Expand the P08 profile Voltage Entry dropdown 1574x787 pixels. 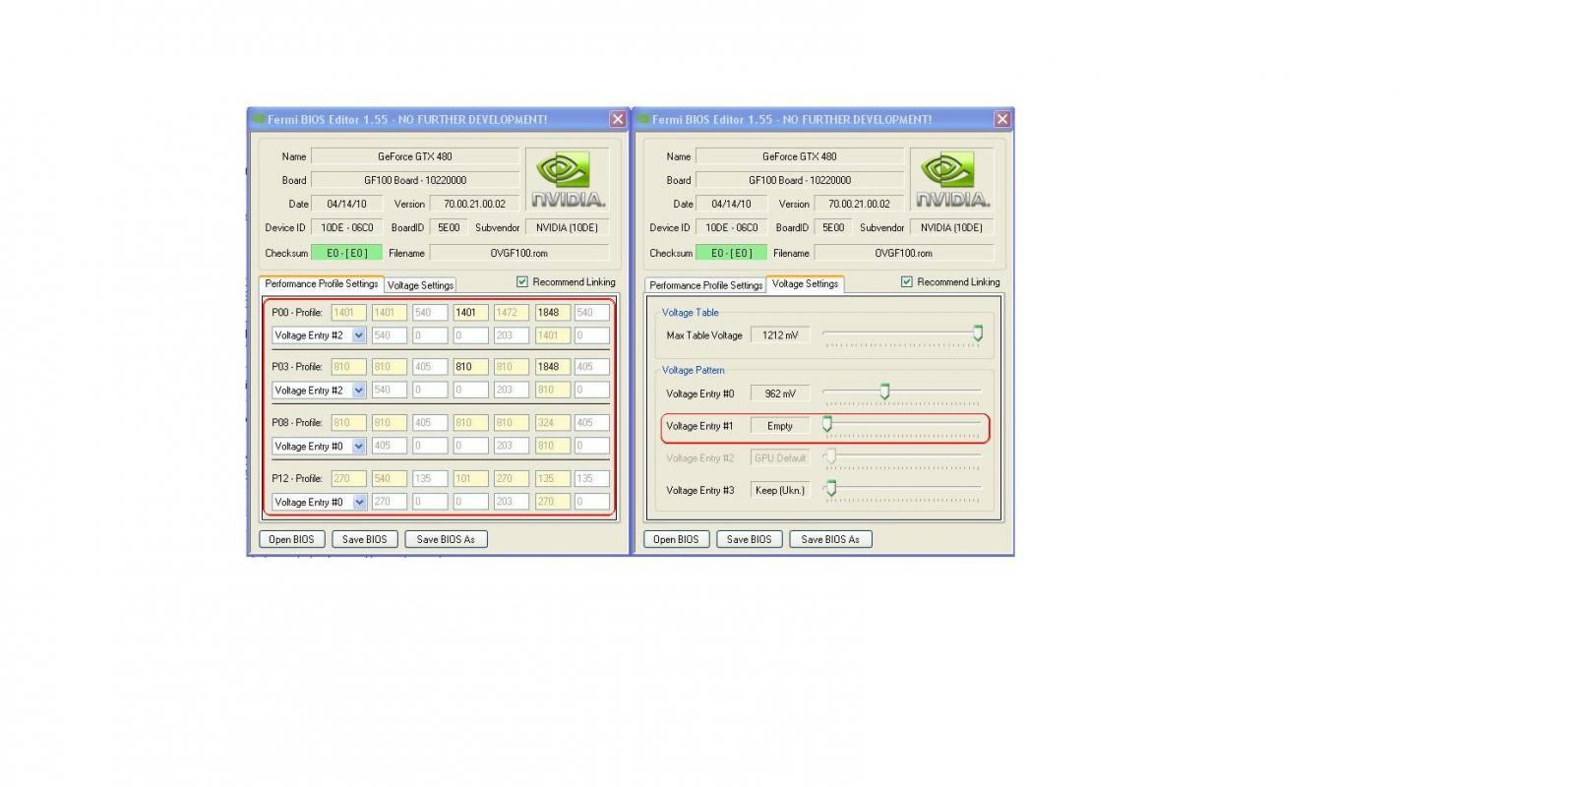point(359,447)
